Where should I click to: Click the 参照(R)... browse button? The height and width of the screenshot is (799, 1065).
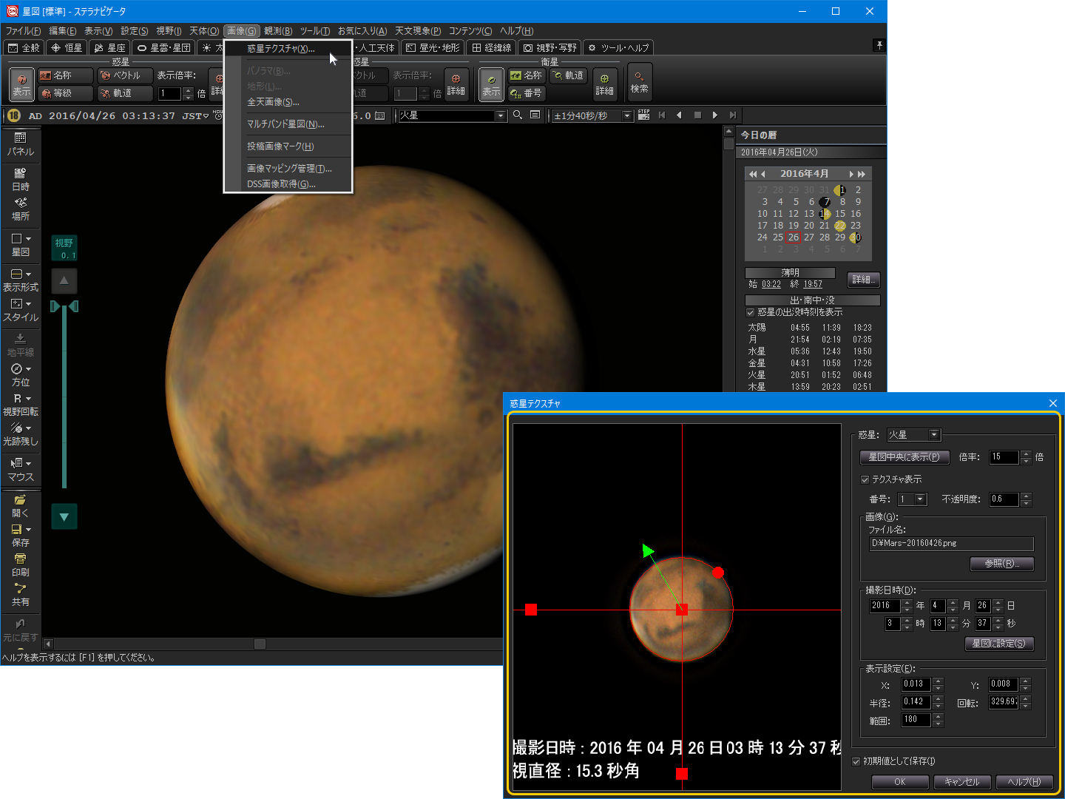pos(1001,564)
